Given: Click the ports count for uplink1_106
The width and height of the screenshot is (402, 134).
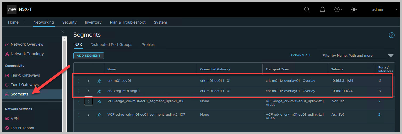Looking at the screenshot, I should tap(379, 101).
